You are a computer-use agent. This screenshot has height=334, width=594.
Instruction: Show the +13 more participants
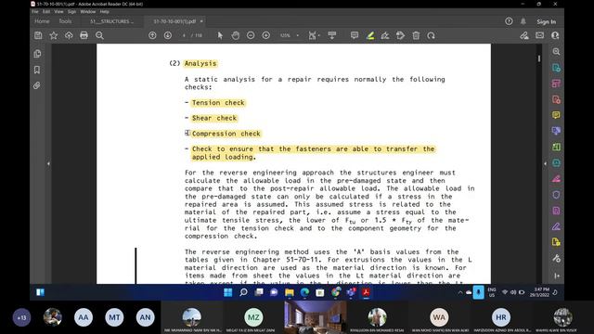click(x=22, y=317)
